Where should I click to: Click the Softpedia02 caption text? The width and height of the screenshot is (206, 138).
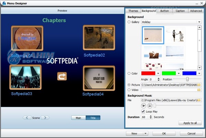(94, 55)
